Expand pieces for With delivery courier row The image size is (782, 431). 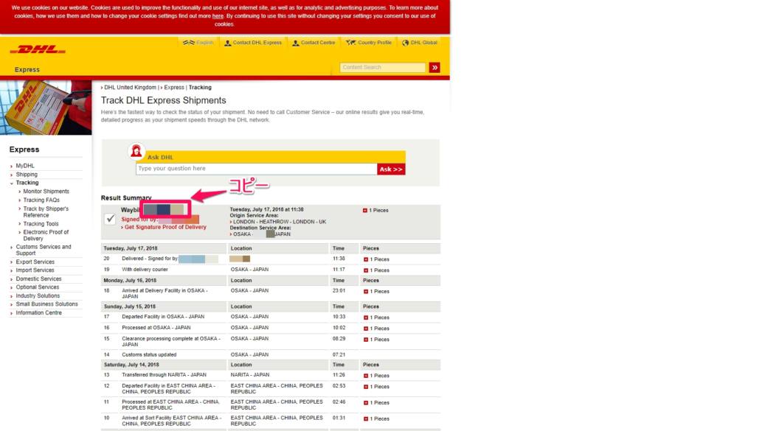tap(366, 270)
